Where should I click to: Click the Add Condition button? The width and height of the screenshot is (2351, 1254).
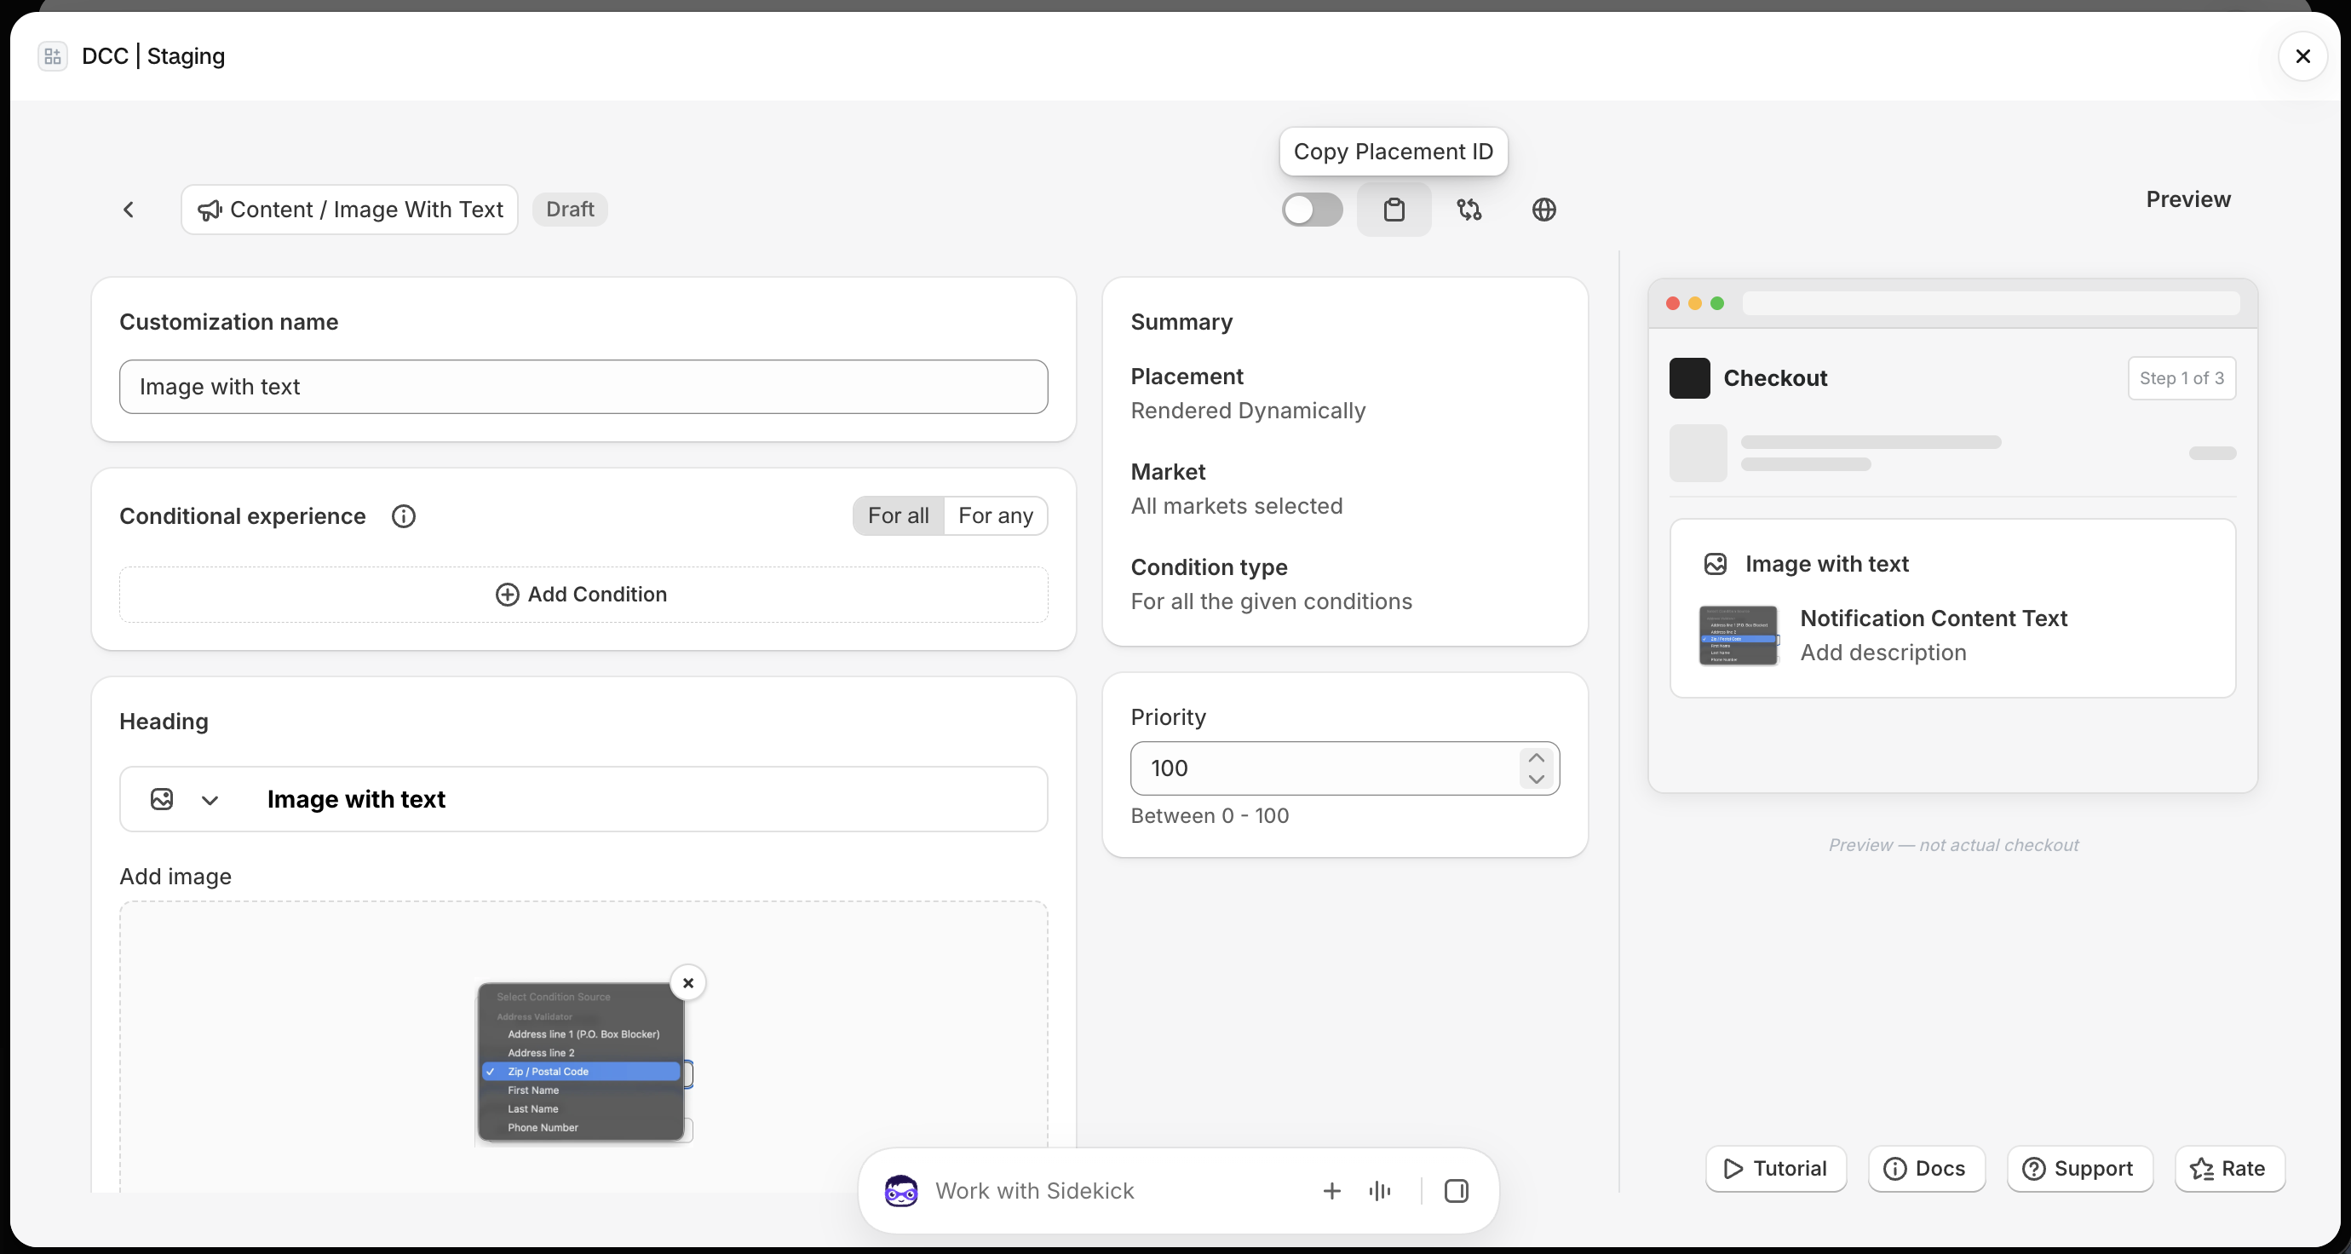583,595
